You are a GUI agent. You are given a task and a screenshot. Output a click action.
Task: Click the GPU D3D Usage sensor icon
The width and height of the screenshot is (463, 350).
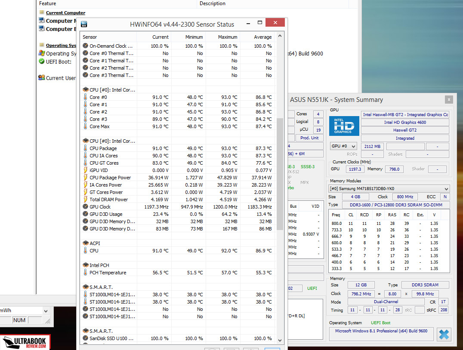[x=85, y=214]
